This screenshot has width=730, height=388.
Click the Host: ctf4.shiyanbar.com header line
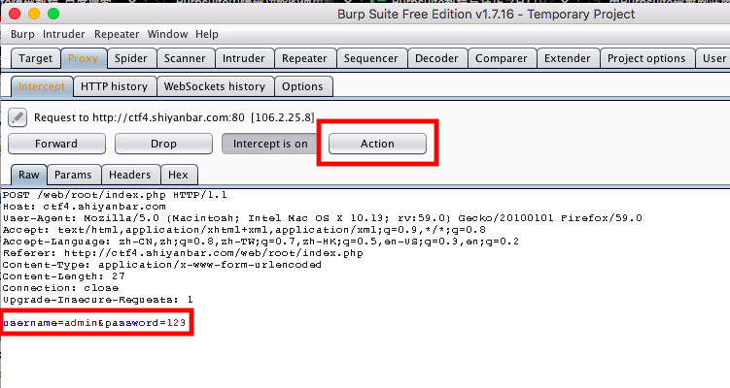[x=85, y=207]
